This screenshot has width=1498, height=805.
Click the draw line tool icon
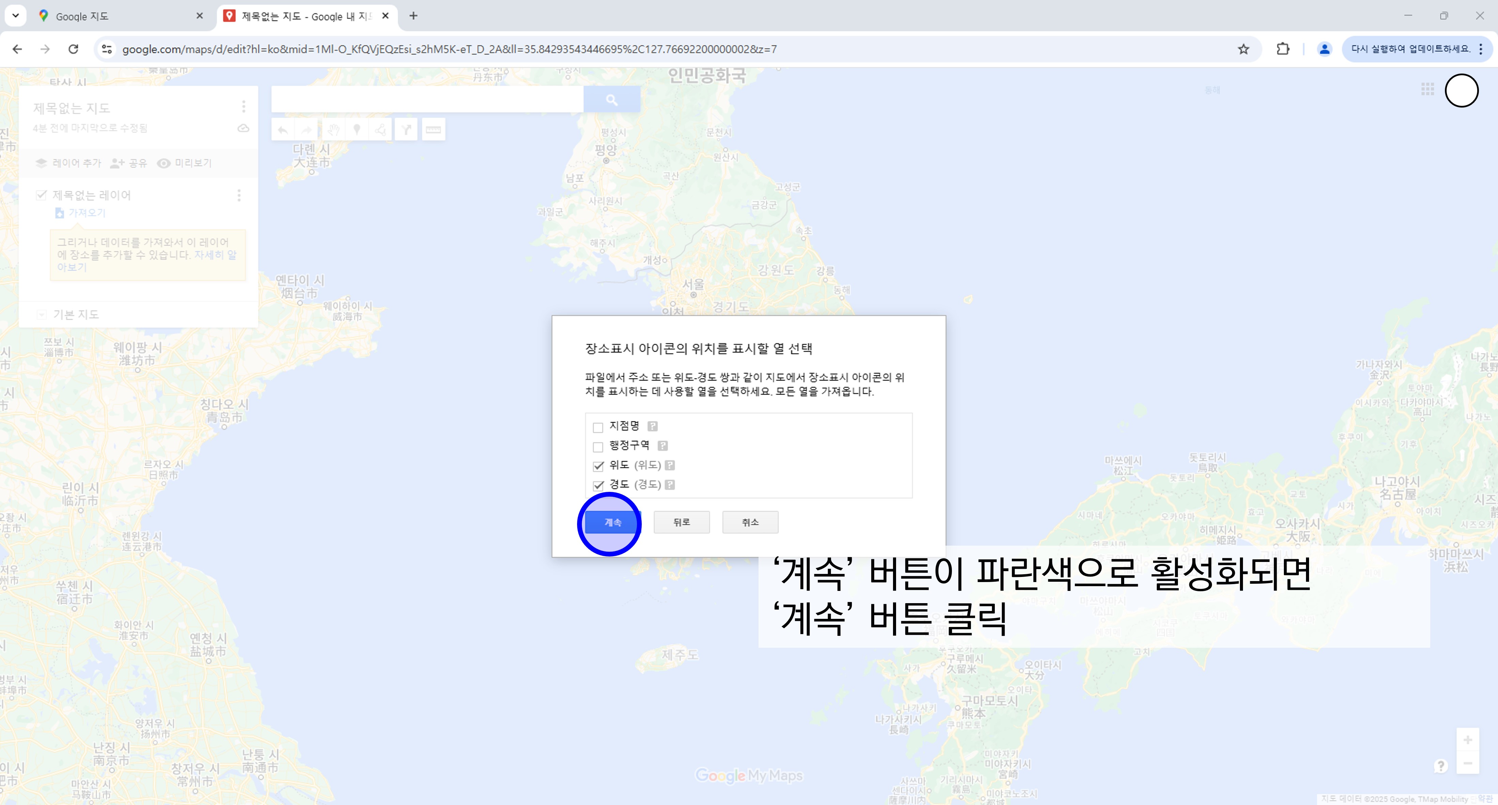click(381, 129)
